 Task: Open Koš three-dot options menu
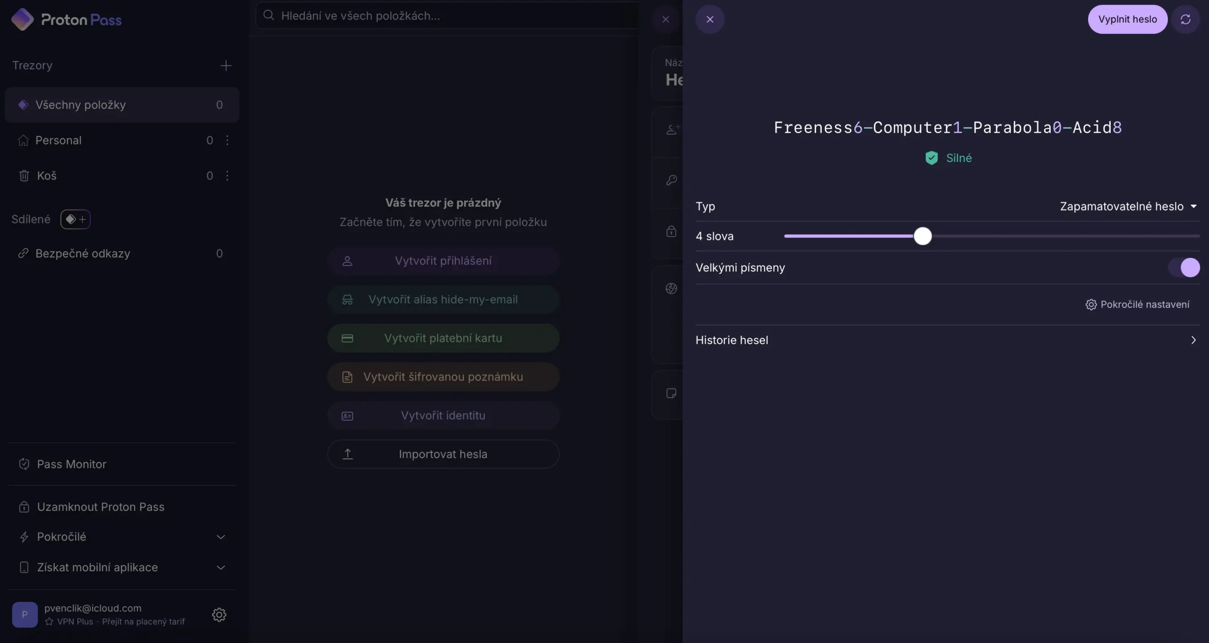click(x=227, y=176)
